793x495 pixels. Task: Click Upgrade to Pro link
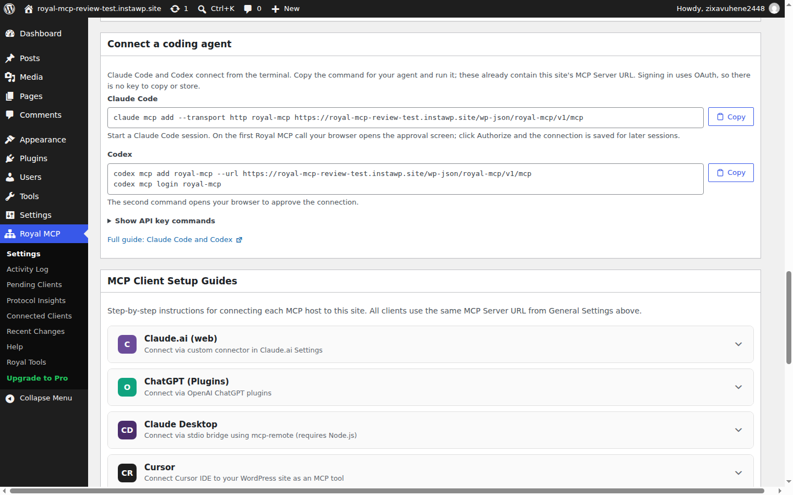37,378
